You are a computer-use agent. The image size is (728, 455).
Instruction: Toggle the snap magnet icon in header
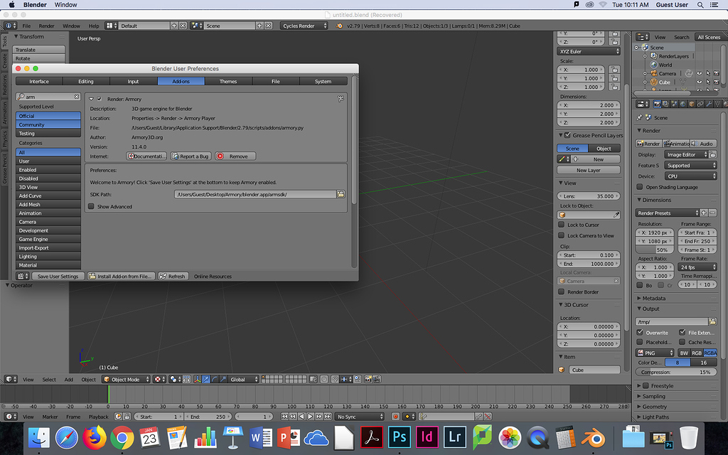click(x=335, y=380)
